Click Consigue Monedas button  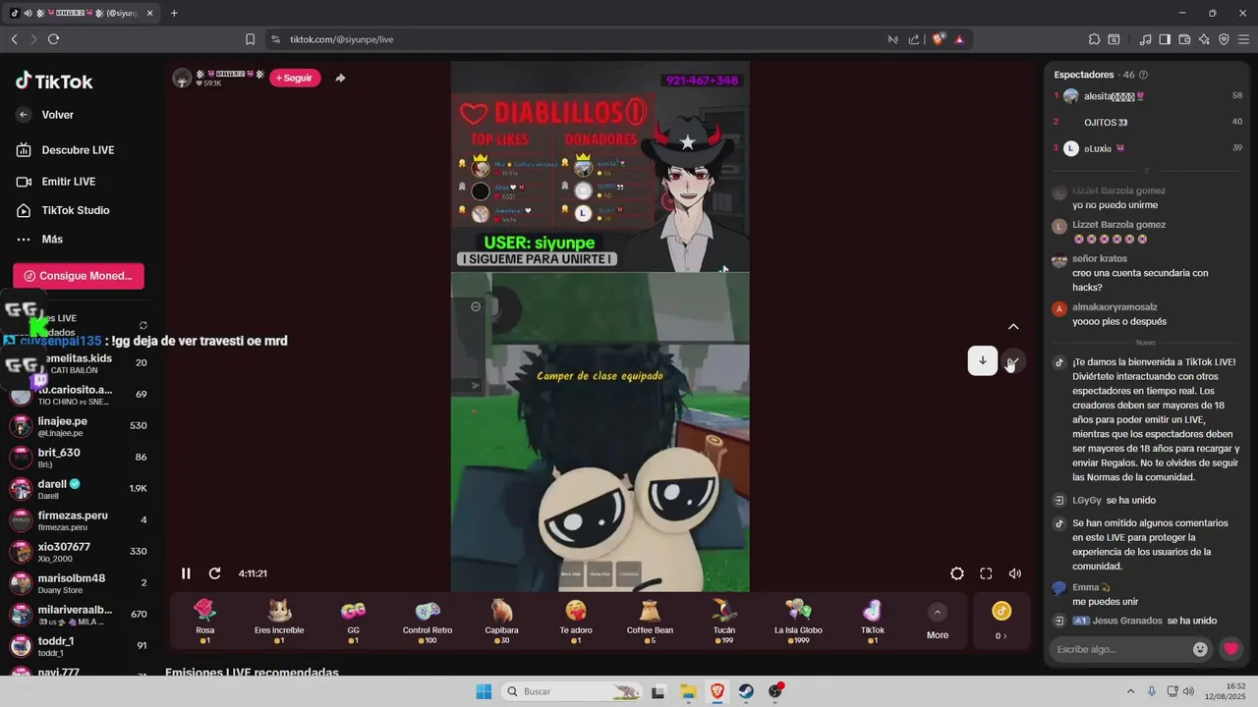pos(79,276)
